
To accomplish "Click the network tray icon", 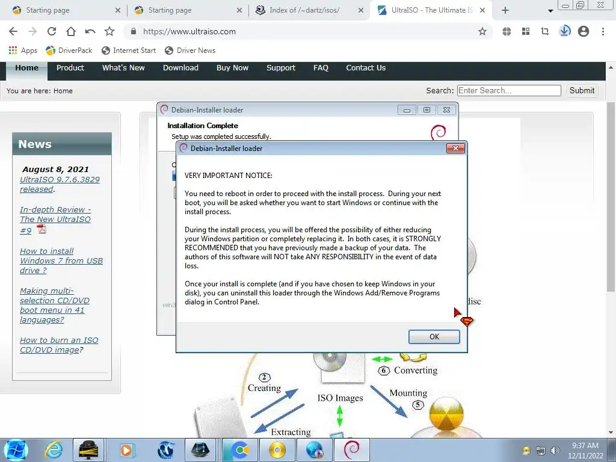I will click(541, 451).
